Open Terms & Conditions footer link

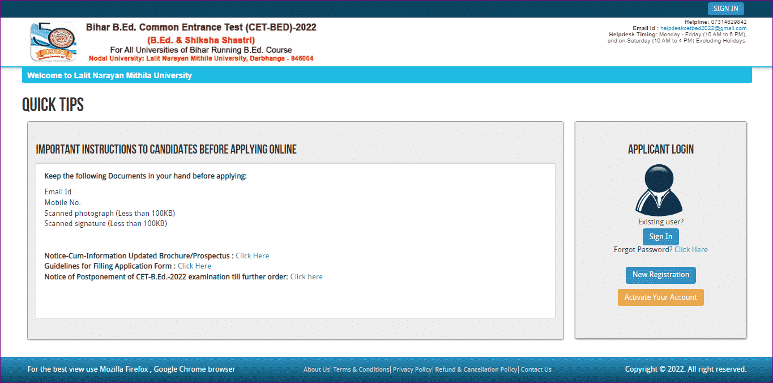[x=361, y=369]
